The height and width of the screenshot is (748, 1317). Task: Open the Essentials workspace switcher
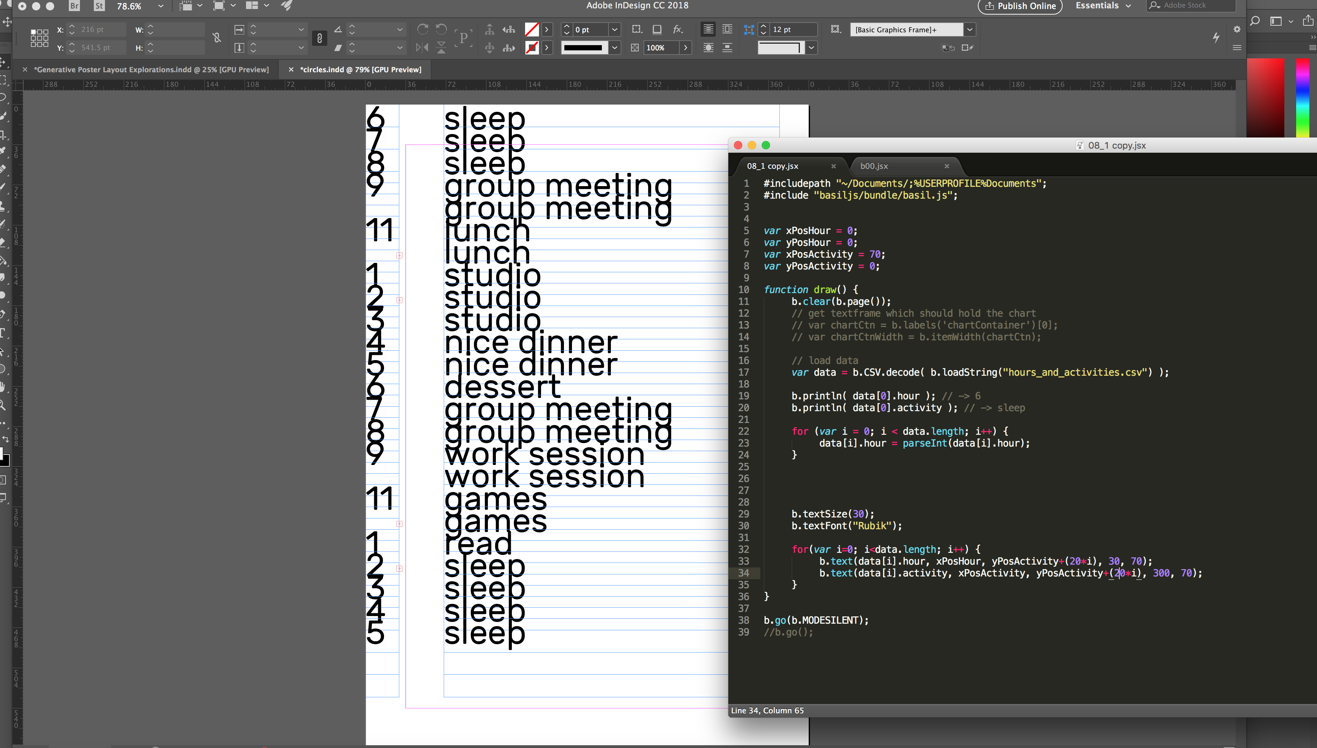click(x=1103, y=6)
